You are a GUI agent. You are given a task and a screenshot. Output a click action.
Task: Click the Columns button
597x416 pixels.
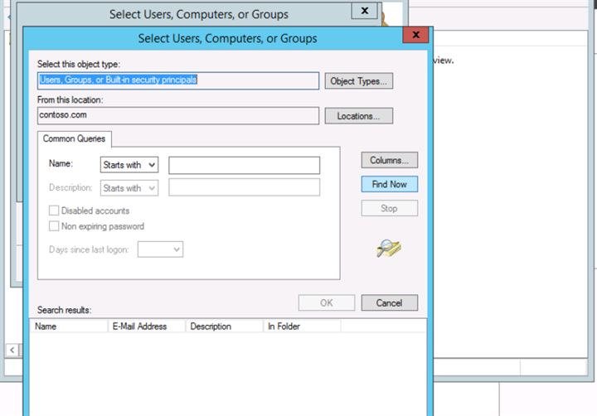[x=389, y=160]
